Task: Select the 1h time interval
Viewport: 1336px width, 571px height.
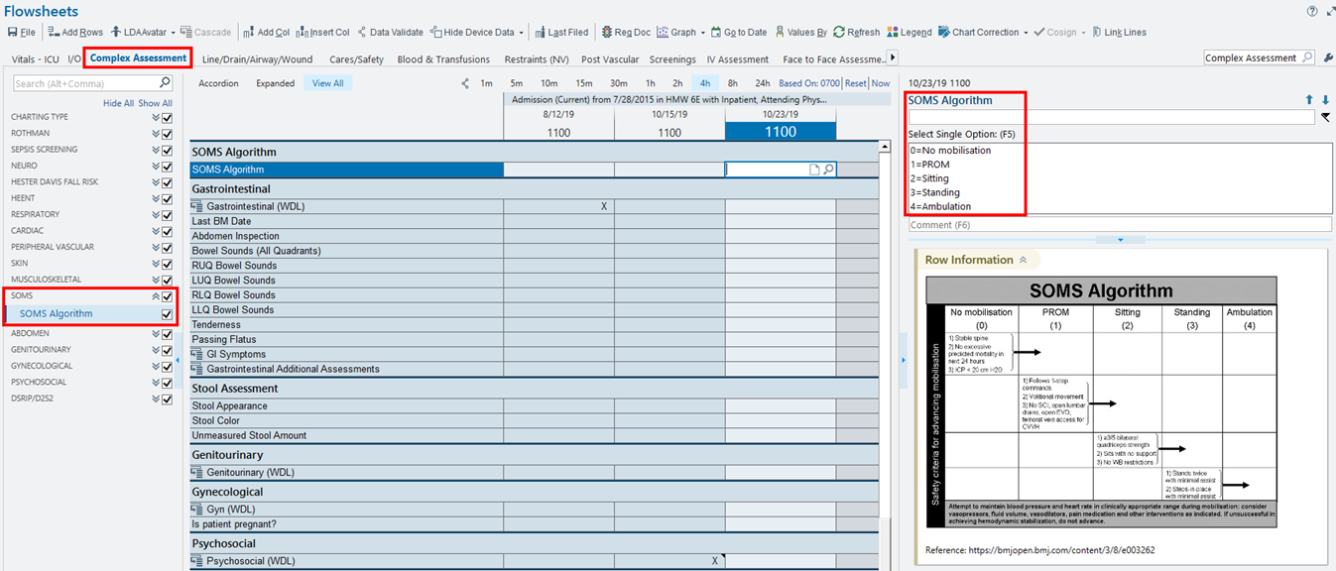Action: [x=651, y=83]
